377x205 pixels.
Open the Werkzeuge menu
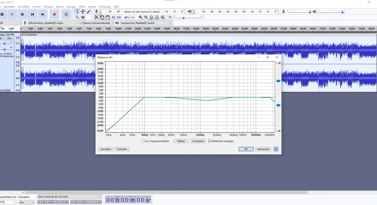pos(105,7)
